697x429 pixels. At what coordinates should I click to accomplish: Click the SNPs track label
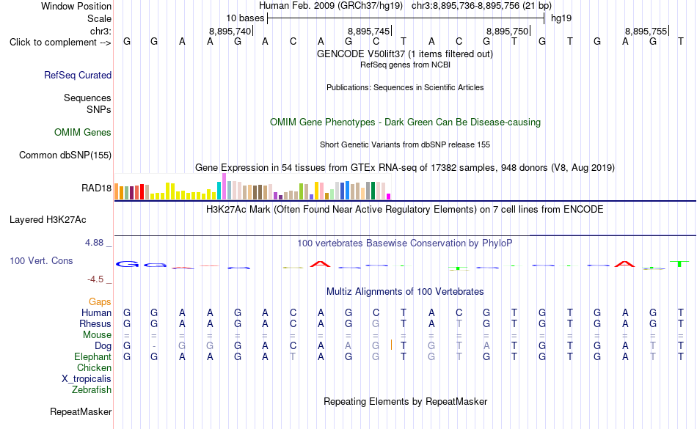99,109
